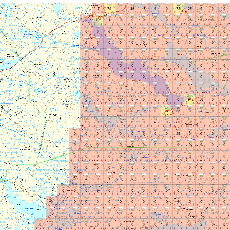
Task: Select the grid cell with value 10
Action: (x=52, y=213)
